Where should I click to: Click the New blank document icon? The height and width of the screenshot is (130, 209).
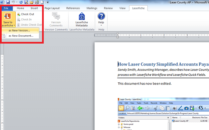click(42, 2)
